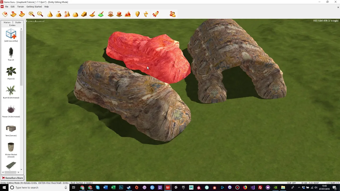This screenshot has height=191, width=340.
Task: Select the Flower 14 (Animated) entity
Action: tap(11, 111)
